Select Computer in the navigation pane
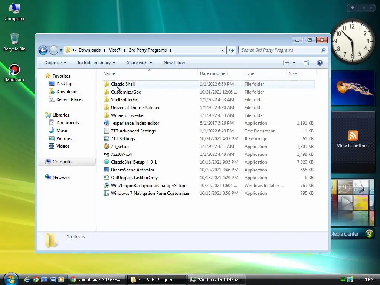Viewport: 380px width, 285px height. (x=67, y=162)
